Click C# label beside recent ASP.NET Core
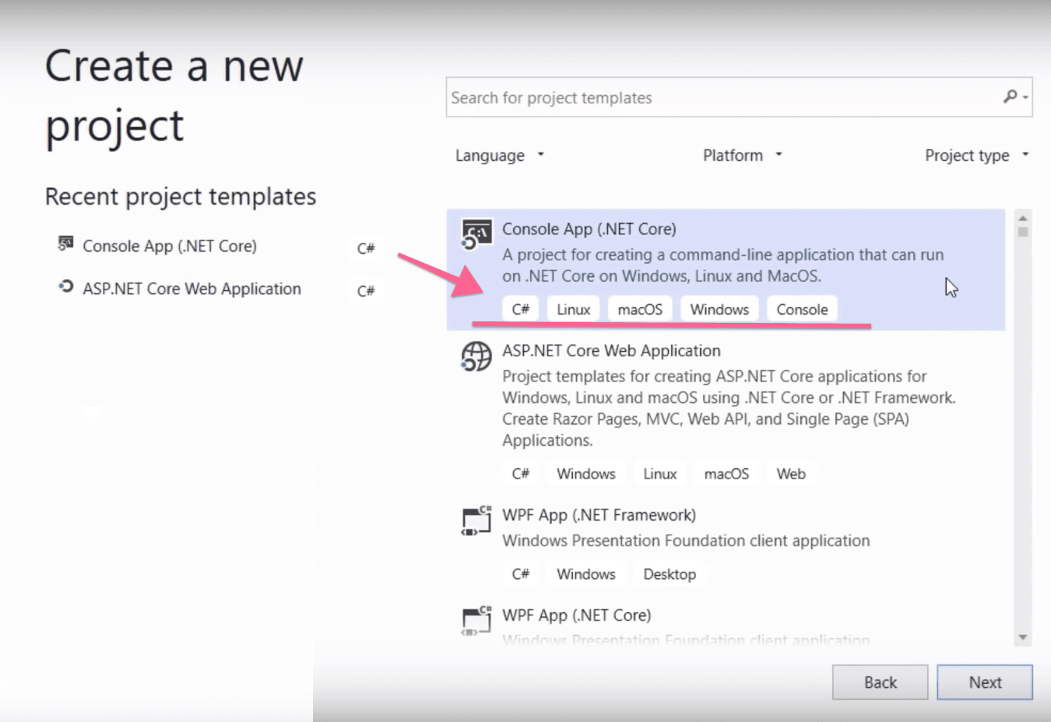The width and height of the screenshot is (1051, 722). 366,291
